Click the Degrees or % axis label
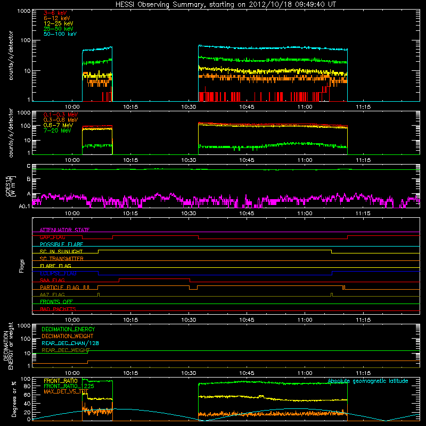The width and height of the screenshot is (426, 426). pyautogui.click(x=14, y=399)
